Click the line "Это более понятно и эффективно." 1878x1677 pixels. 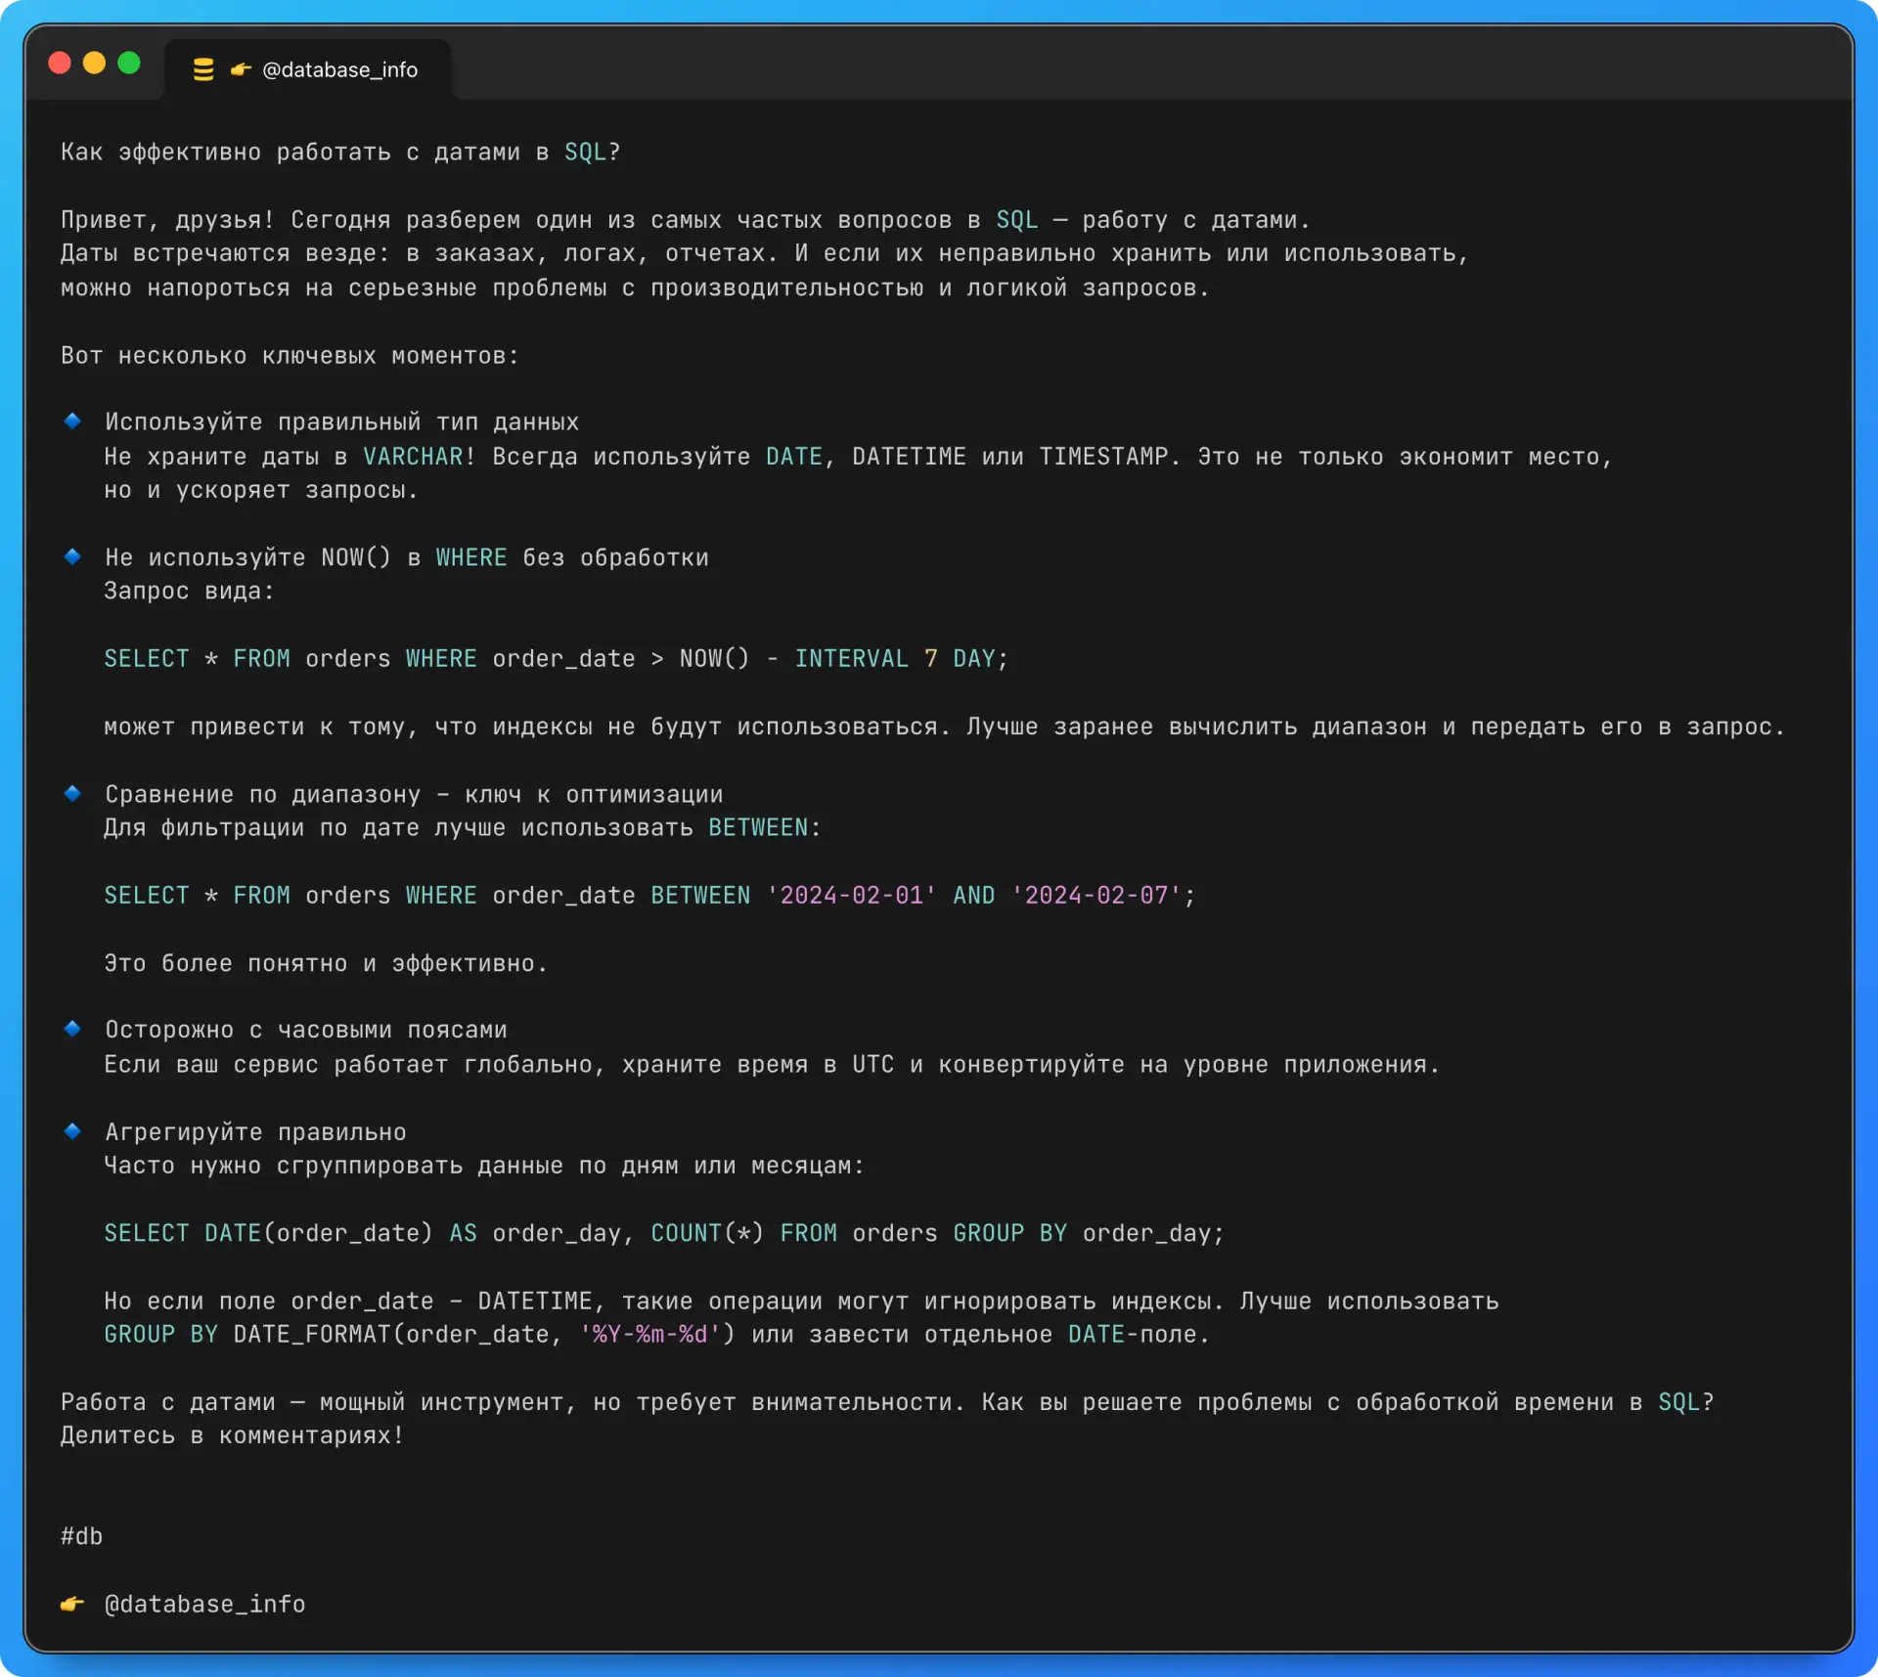coord(326,964)
